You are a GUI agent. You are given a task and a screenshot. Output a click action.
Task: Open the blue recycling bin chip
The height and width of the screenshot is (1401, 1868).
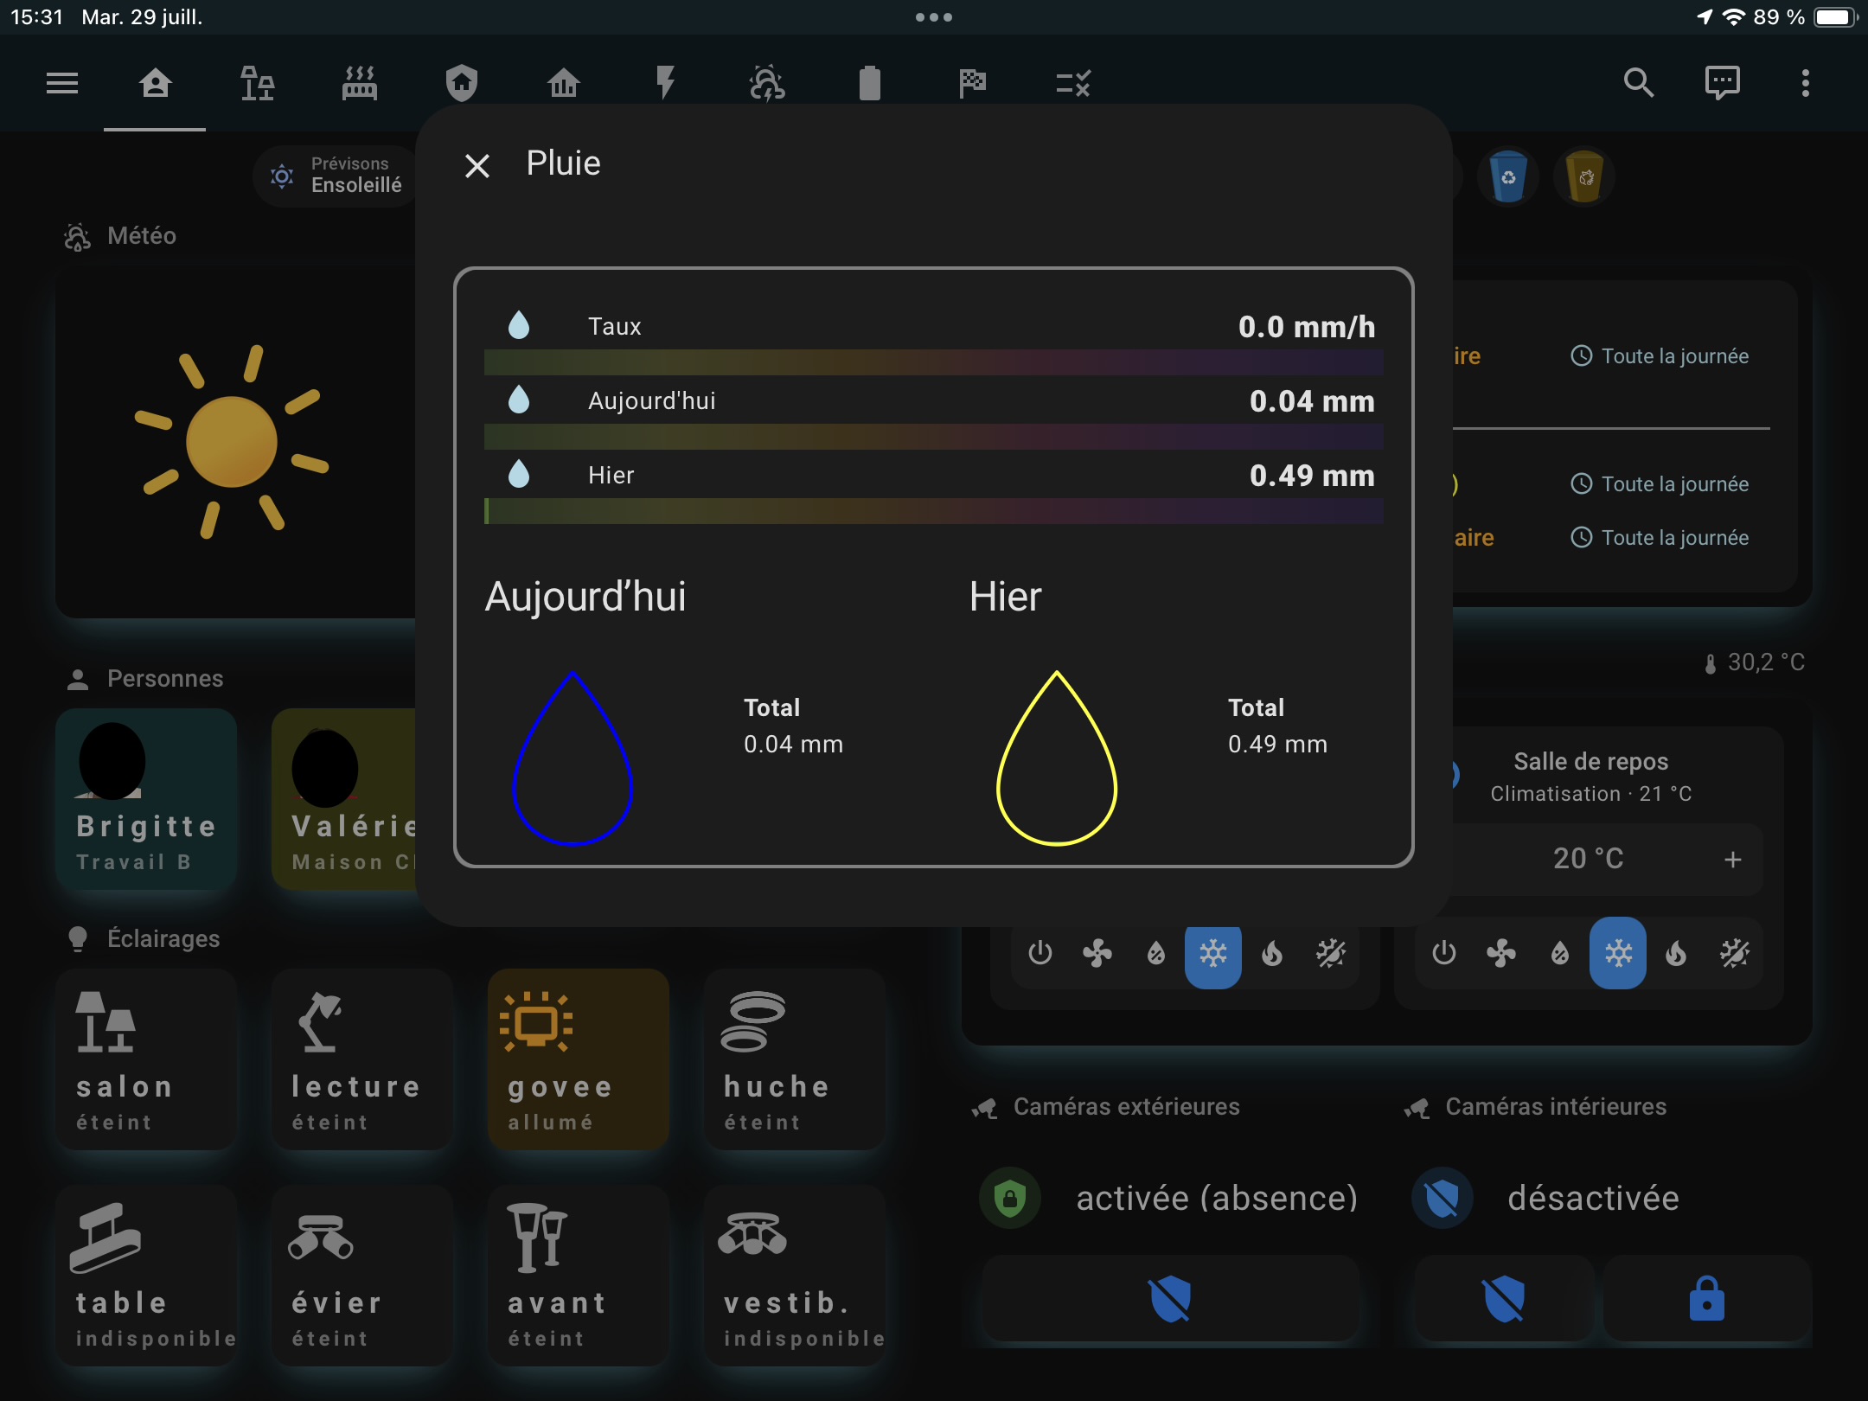tap(1508, 177)
